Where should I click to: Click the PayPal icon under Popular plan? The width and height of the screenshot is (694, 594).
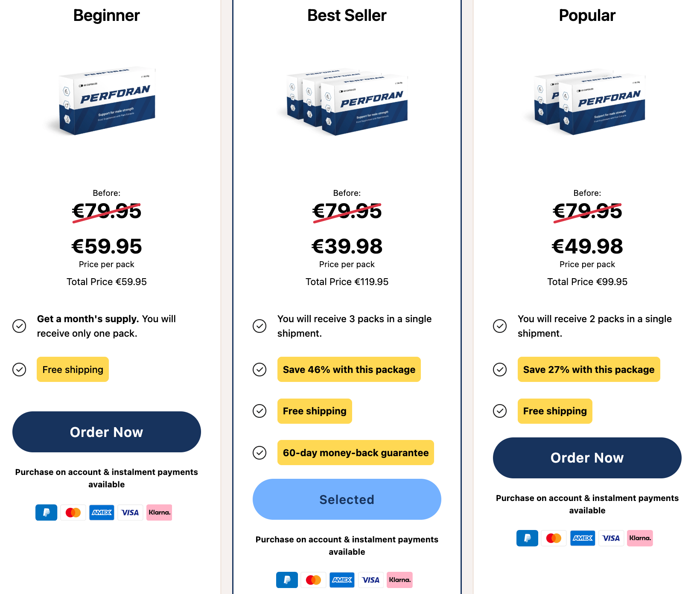(x=527, y=538)
